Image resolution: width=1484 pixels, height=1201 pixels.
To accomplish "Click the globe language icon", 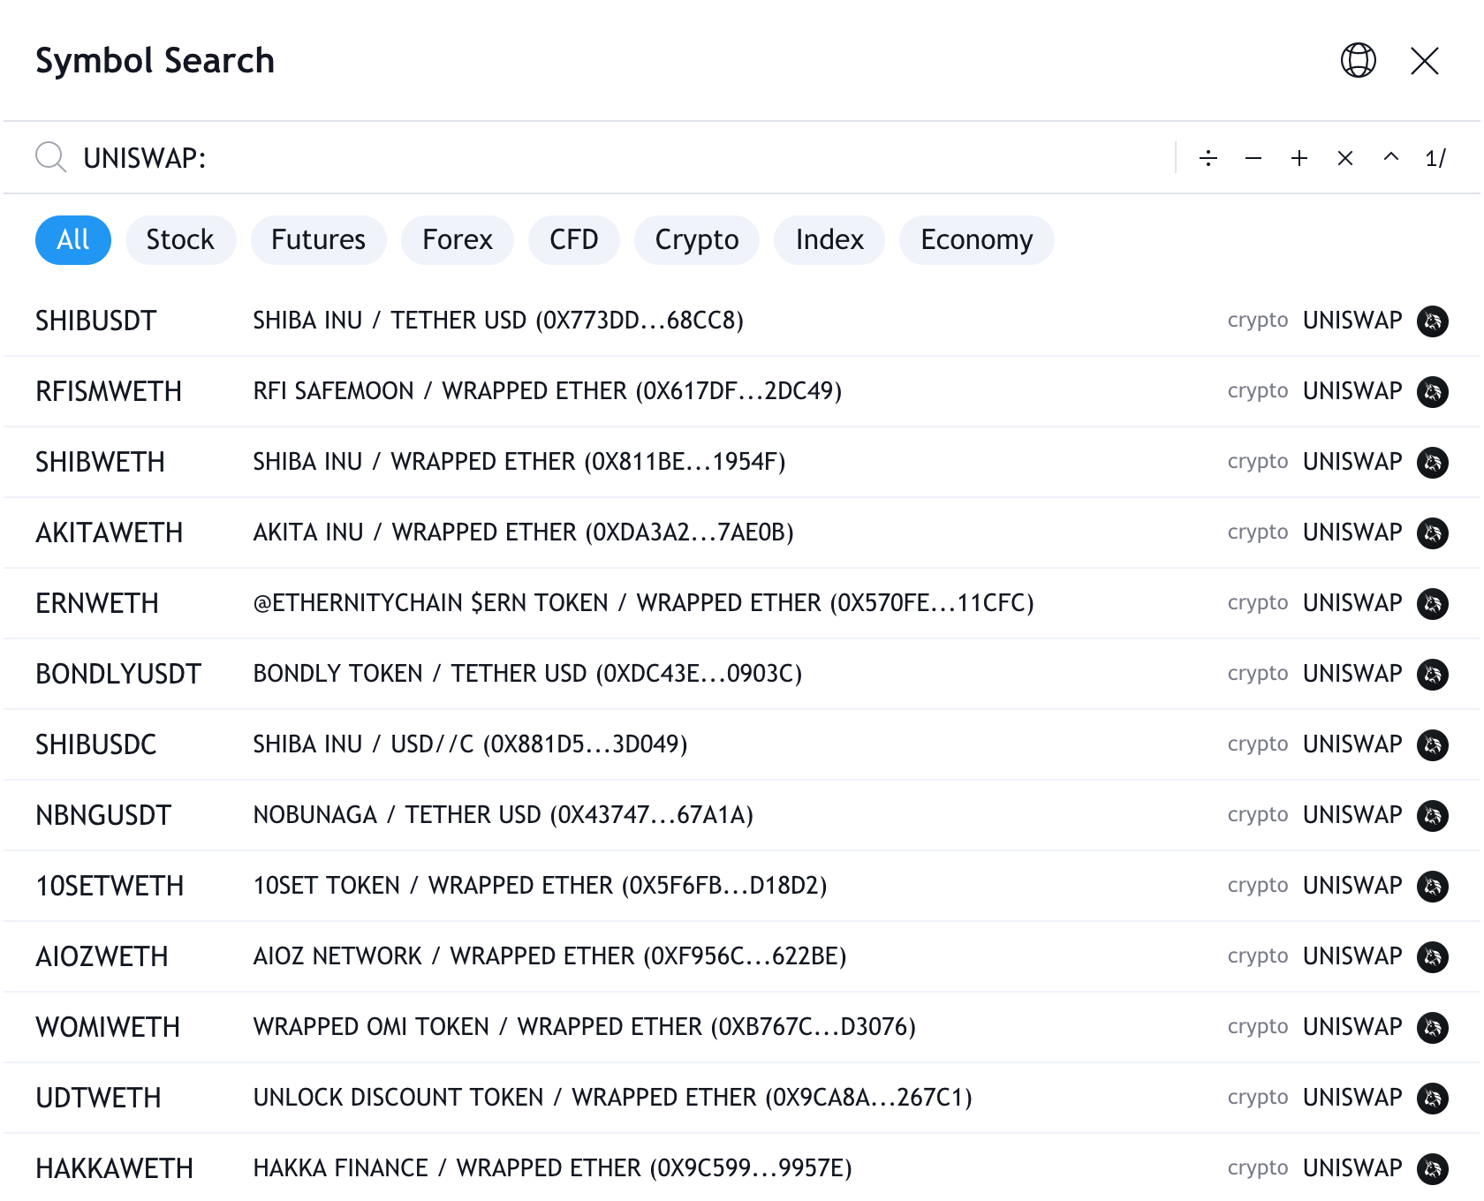I will point(1359,61).
